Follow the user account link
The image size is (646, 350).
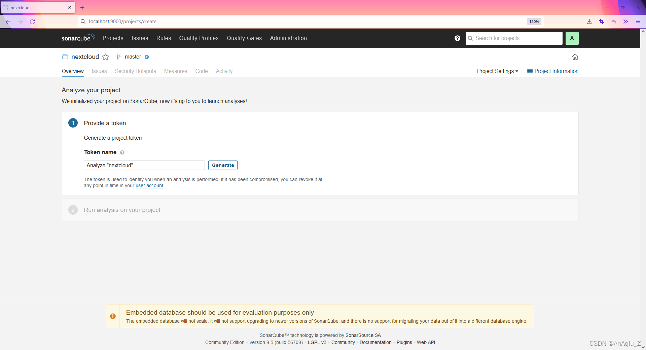(x=149, y=185)
